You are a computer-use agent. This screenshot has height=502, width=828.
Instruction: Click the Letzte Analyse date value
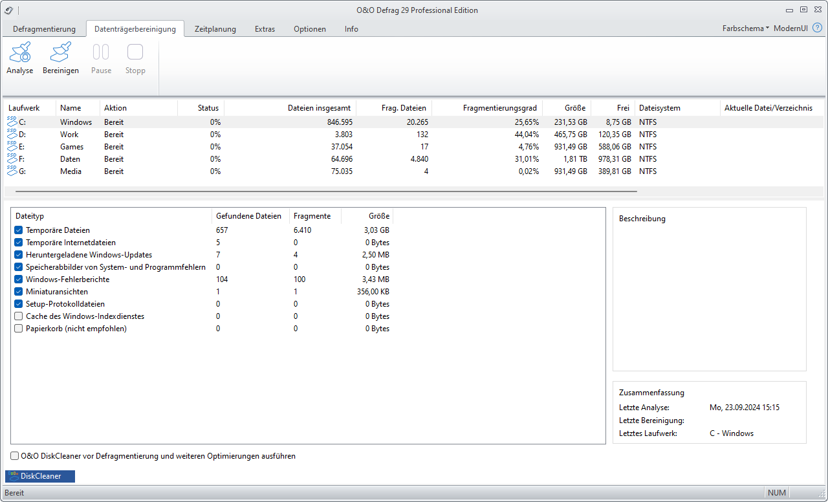(745, 408)
